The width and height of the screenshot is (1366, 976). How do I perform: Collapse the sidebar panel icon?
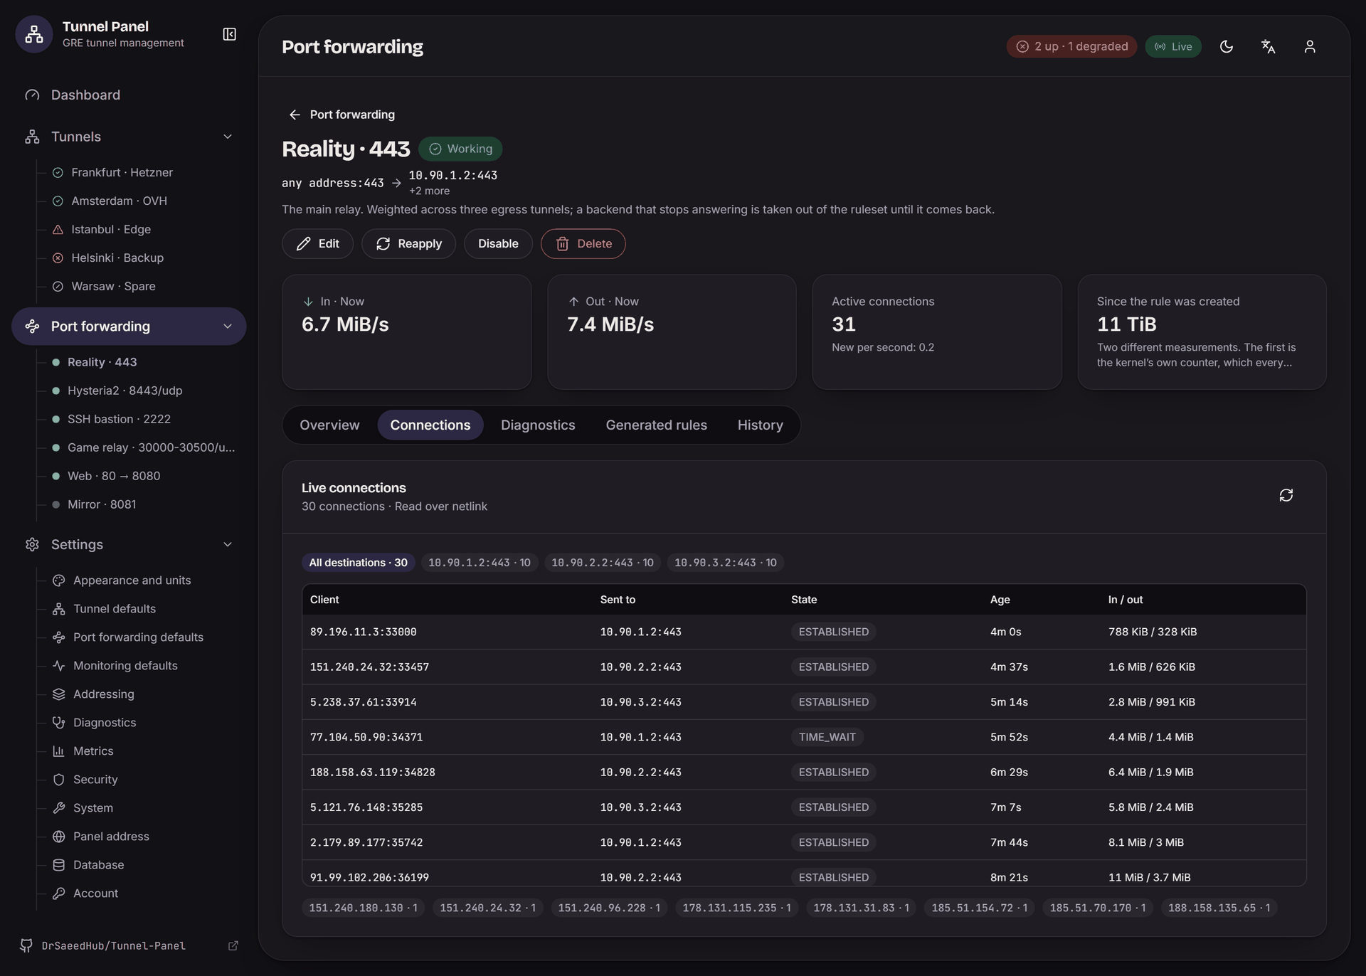coord(229,34)
